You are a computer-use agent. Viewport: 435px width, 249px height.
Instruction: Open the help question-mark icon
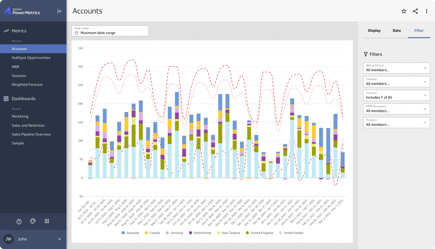[19, 221]
